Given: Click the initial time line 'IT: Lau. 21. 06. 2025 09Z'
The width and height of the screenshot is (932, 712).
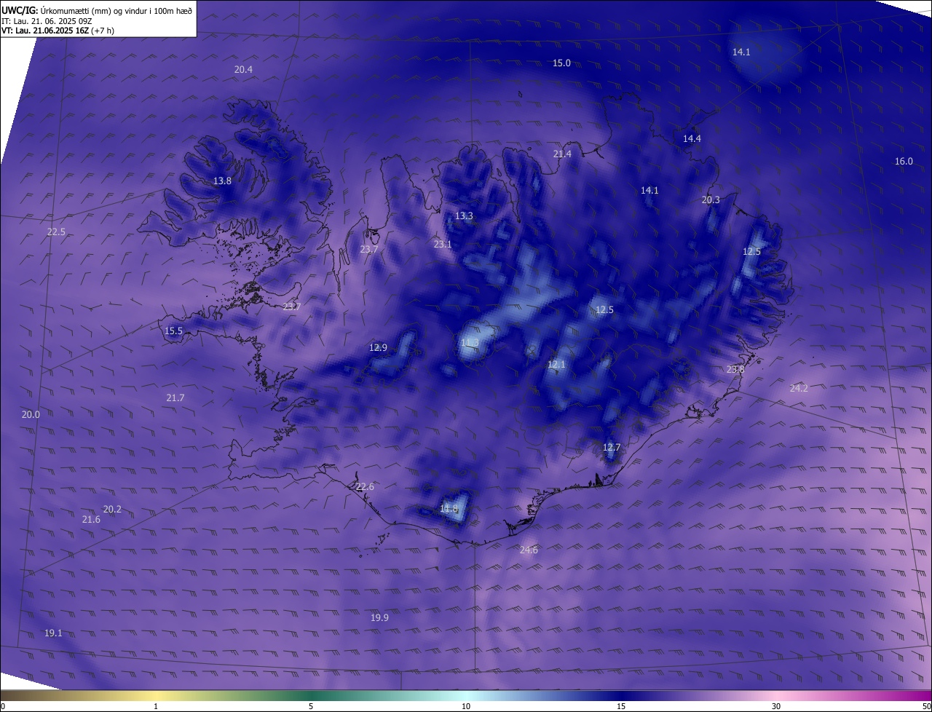Looking at the screenshot, I should pos(47,20).
